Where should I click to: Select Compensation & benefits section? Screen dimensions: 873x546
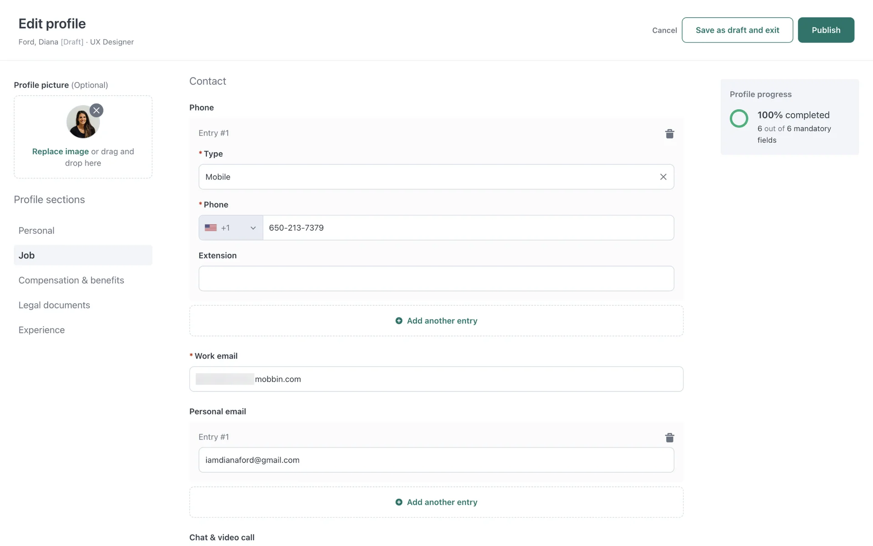(71, 280)
